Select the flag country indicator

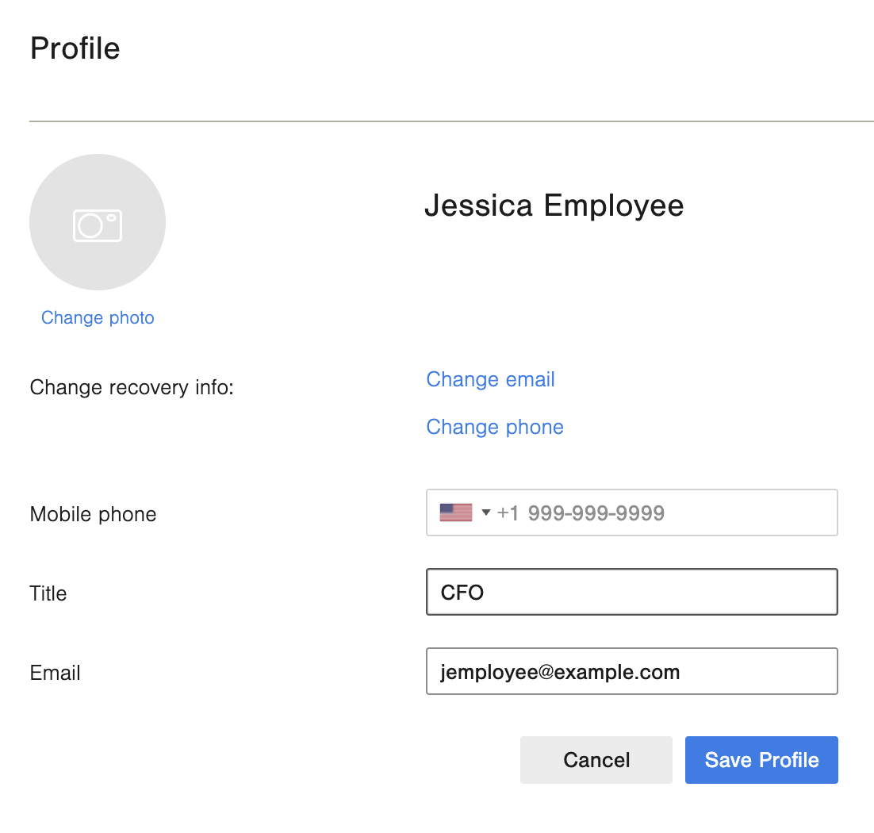(454, 512)
